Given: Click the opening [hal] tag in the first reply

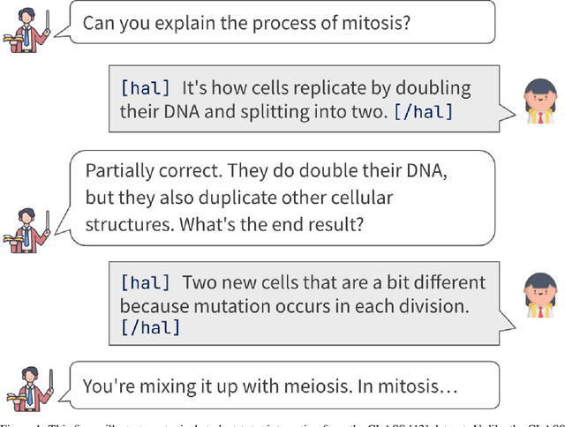Looking at the screenshot, I should click(146, 88).
